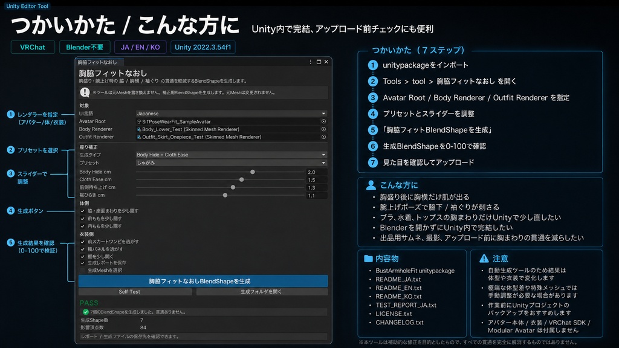The image size is (619, 348).
Task: Click README_JA.txt in the contents list
Action: click(398, 279)
